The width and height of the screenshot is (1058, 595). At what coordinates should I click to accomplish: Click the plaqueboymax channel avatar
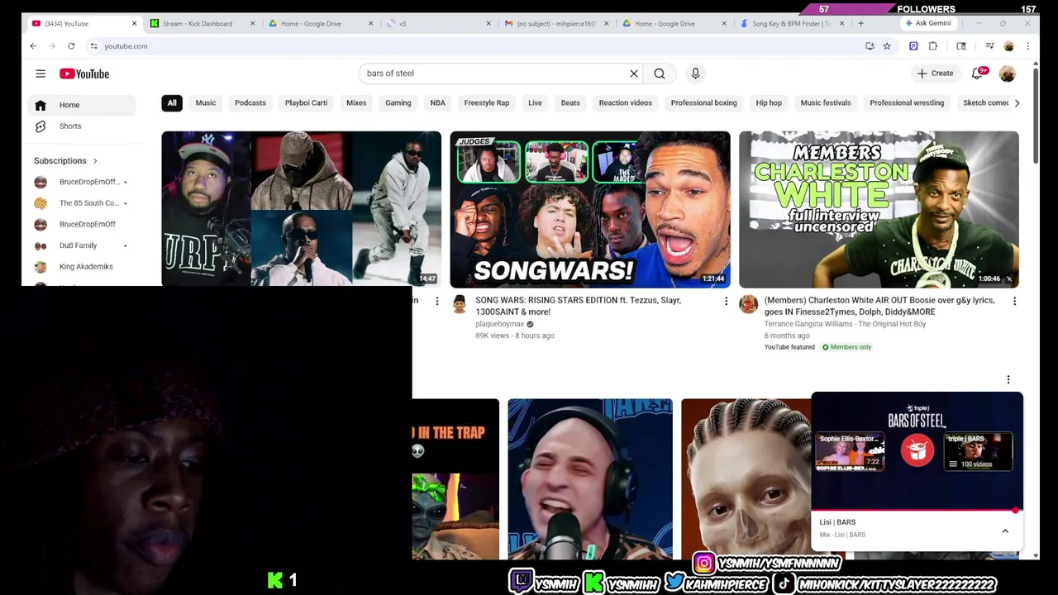click(460, 304)
